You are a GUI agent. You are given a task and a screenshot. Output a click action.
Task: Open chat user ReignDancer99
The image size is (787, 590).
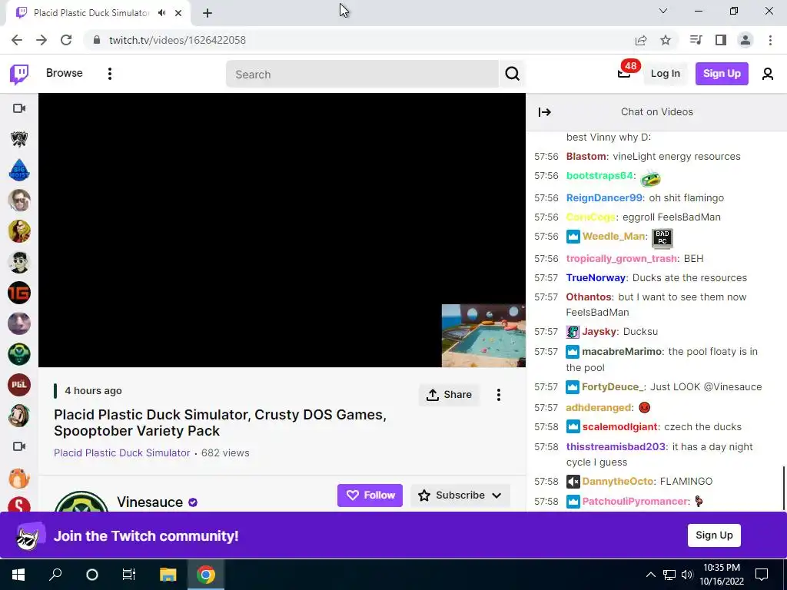pos(604,198)
